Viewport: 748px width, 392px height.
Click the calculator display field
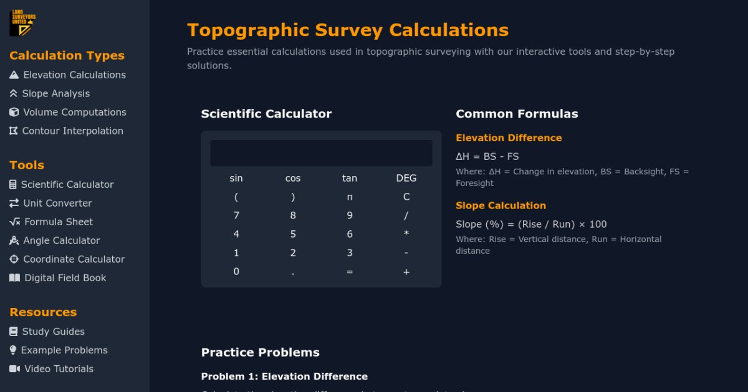(x=320, y=152)
